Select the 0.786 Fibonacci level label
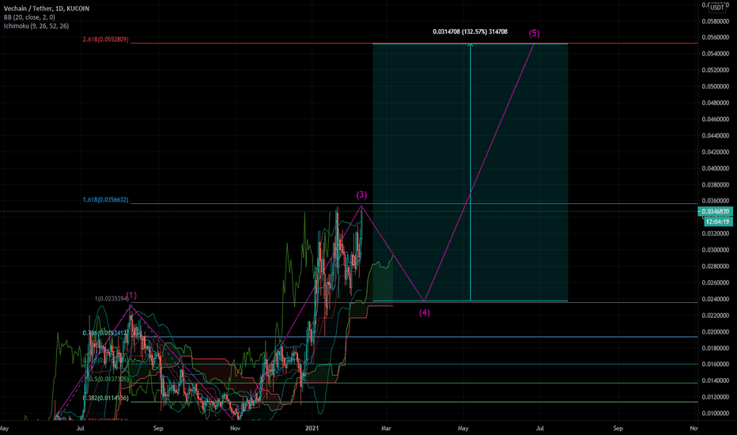Screen dimensions: 737x435 [x=105, y=333]
